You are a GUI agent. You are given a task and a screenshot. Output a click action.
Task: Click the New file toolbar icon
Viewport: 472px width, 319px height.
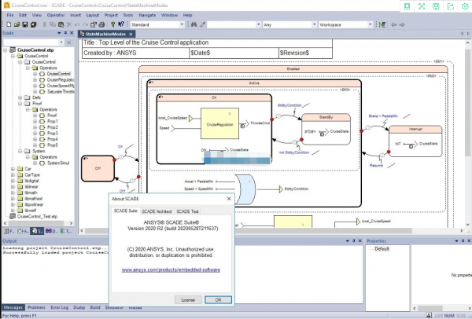point(9,24)
